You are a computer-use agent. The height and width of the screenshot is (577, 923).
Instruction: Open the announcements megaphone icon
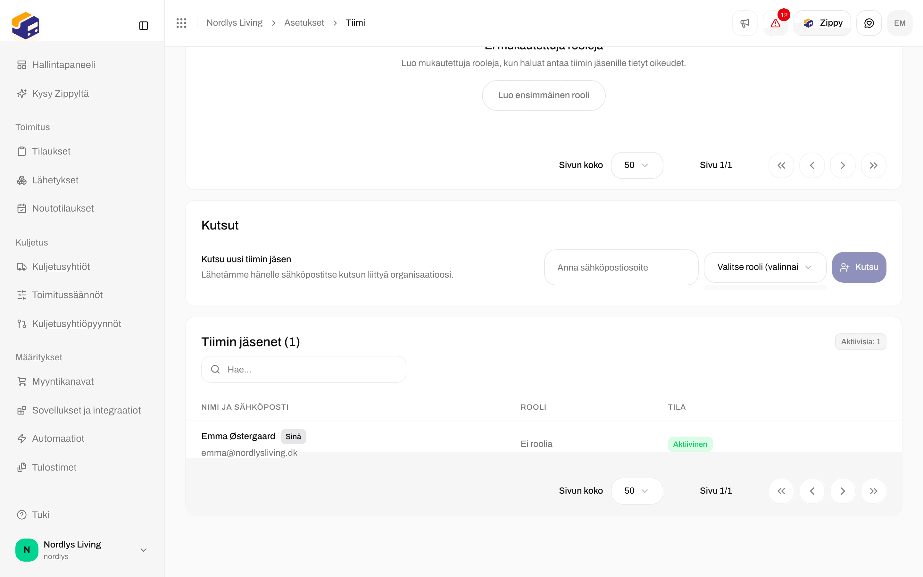744,23
